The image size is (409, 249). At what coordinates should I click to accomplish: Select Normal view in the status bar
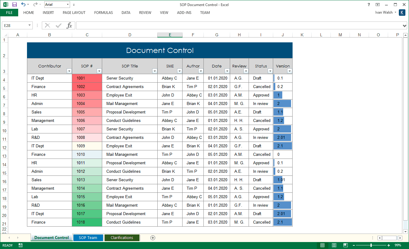(322, 245)
